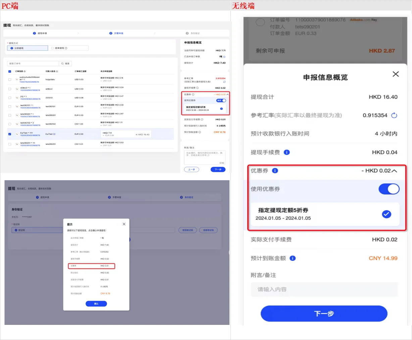
Task: Toggle the mobile 使用优惠券 switch
Action: (389, 189)
